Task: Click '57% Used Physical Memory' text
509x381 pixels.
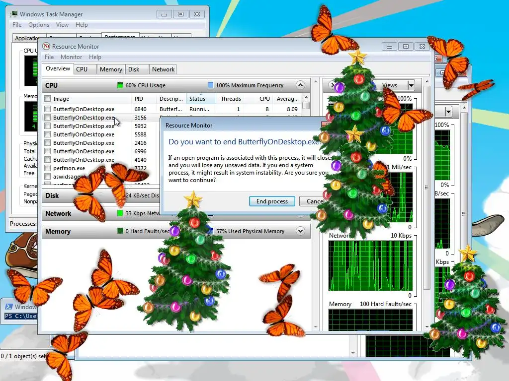Action: pos(250,231)
